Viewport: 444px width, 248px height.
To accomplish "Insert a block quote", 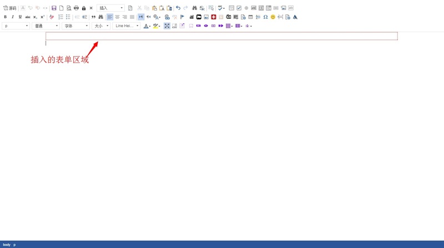I will click(93, 17).
